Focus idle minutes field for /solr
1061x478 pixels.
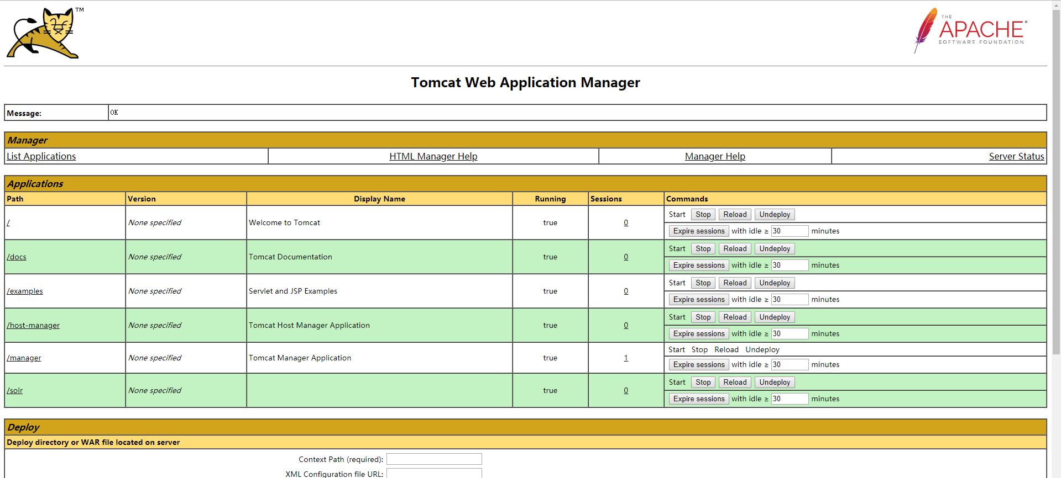point(790,399)
